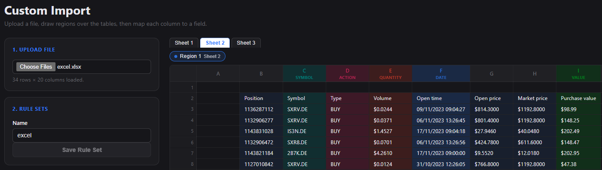The height and width of the screenshot is (170, 602).
Task: Click purchase value cell $47.38
Action: 578,164
